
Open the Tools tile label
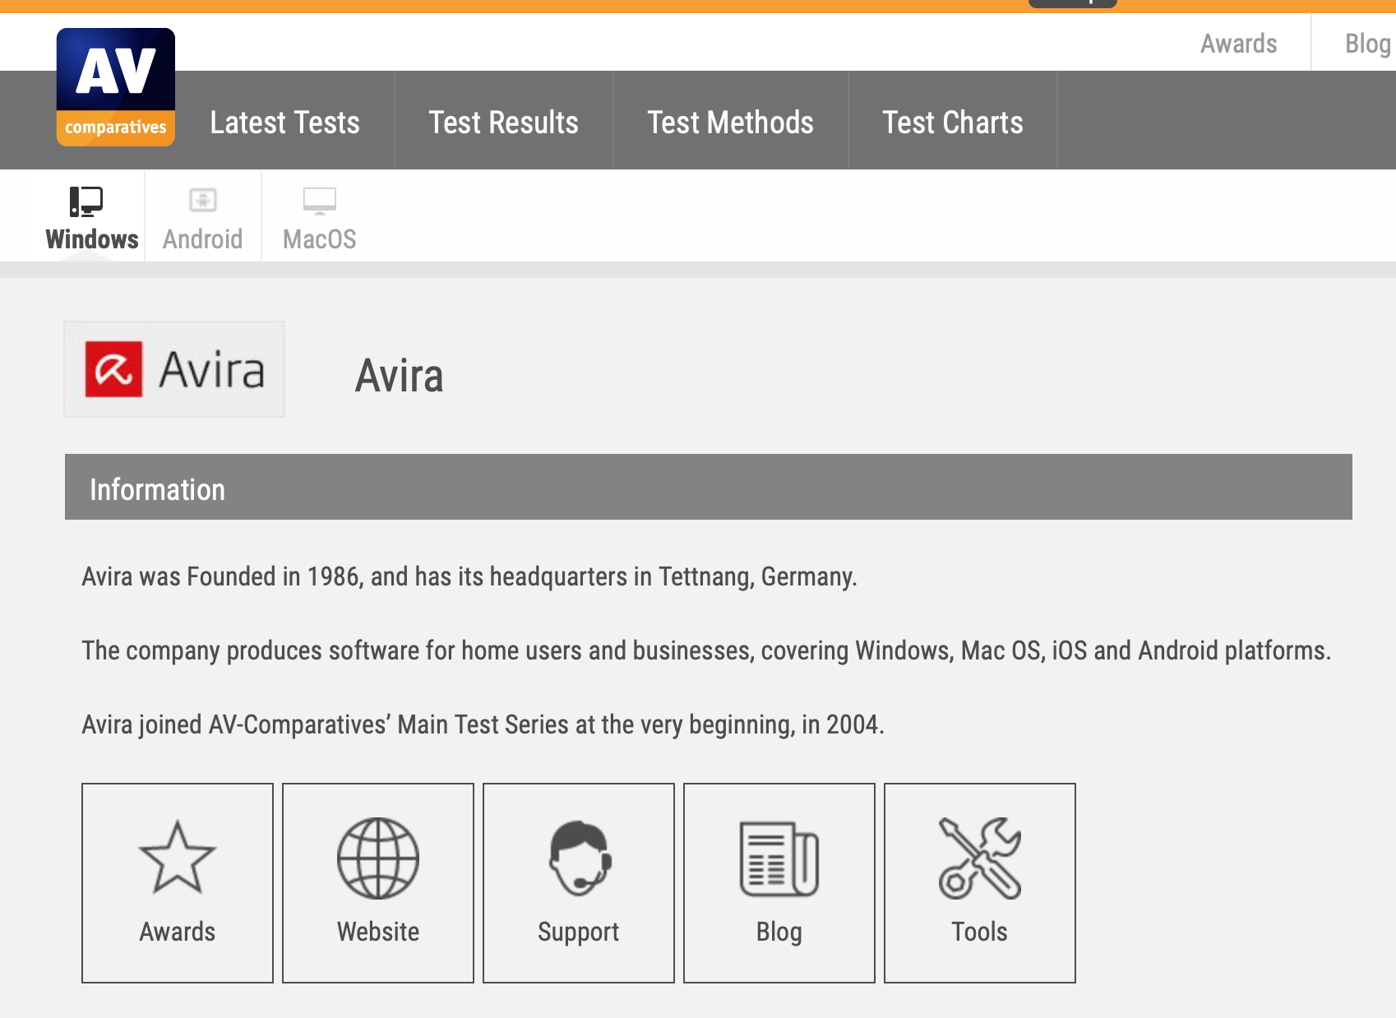click(980, 932)
